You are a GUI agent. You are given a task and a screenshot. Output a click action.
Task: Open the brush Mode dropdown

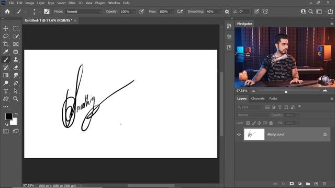coord(84,11)
